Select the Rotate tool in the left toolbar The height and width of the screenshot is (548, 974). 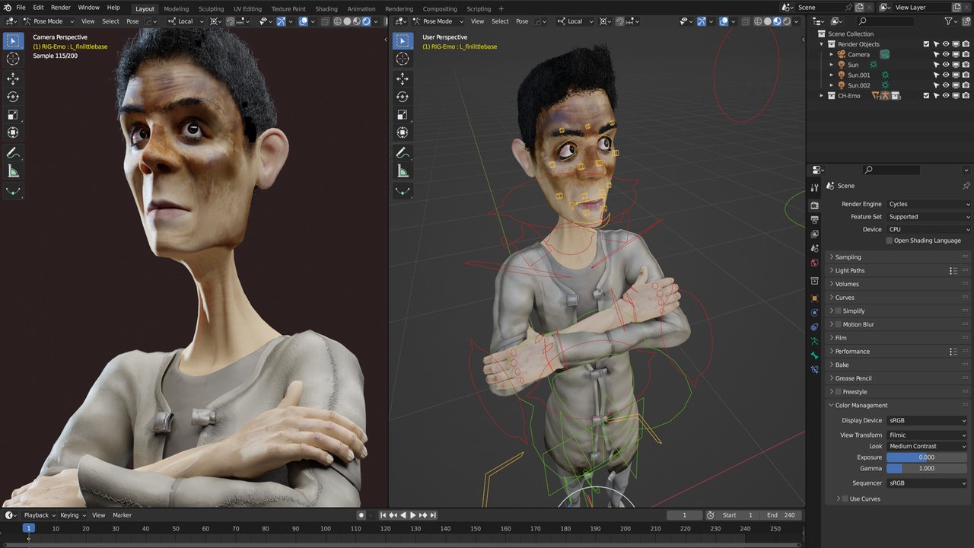click(12, 97)
